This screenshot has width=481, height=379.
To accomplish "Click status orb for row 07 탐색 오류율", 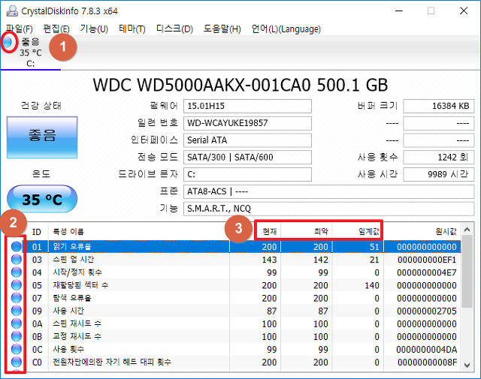I will [17, 298].
